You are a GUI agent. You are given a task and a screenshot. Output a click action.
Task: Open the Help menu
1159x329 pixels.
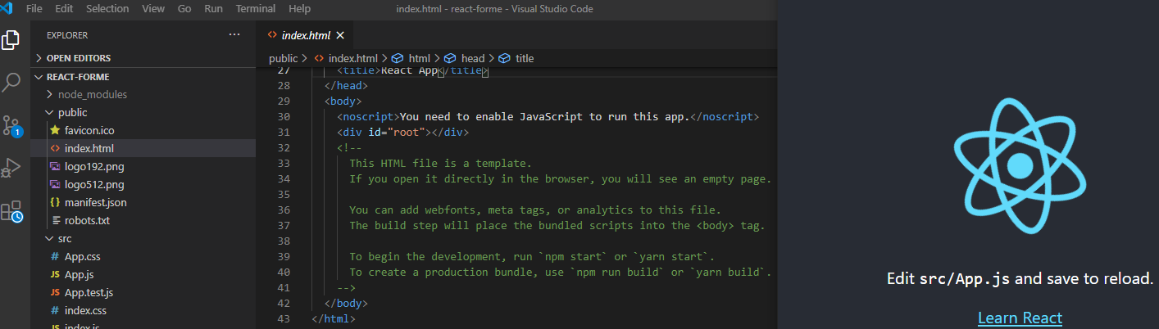coord(300,8)
